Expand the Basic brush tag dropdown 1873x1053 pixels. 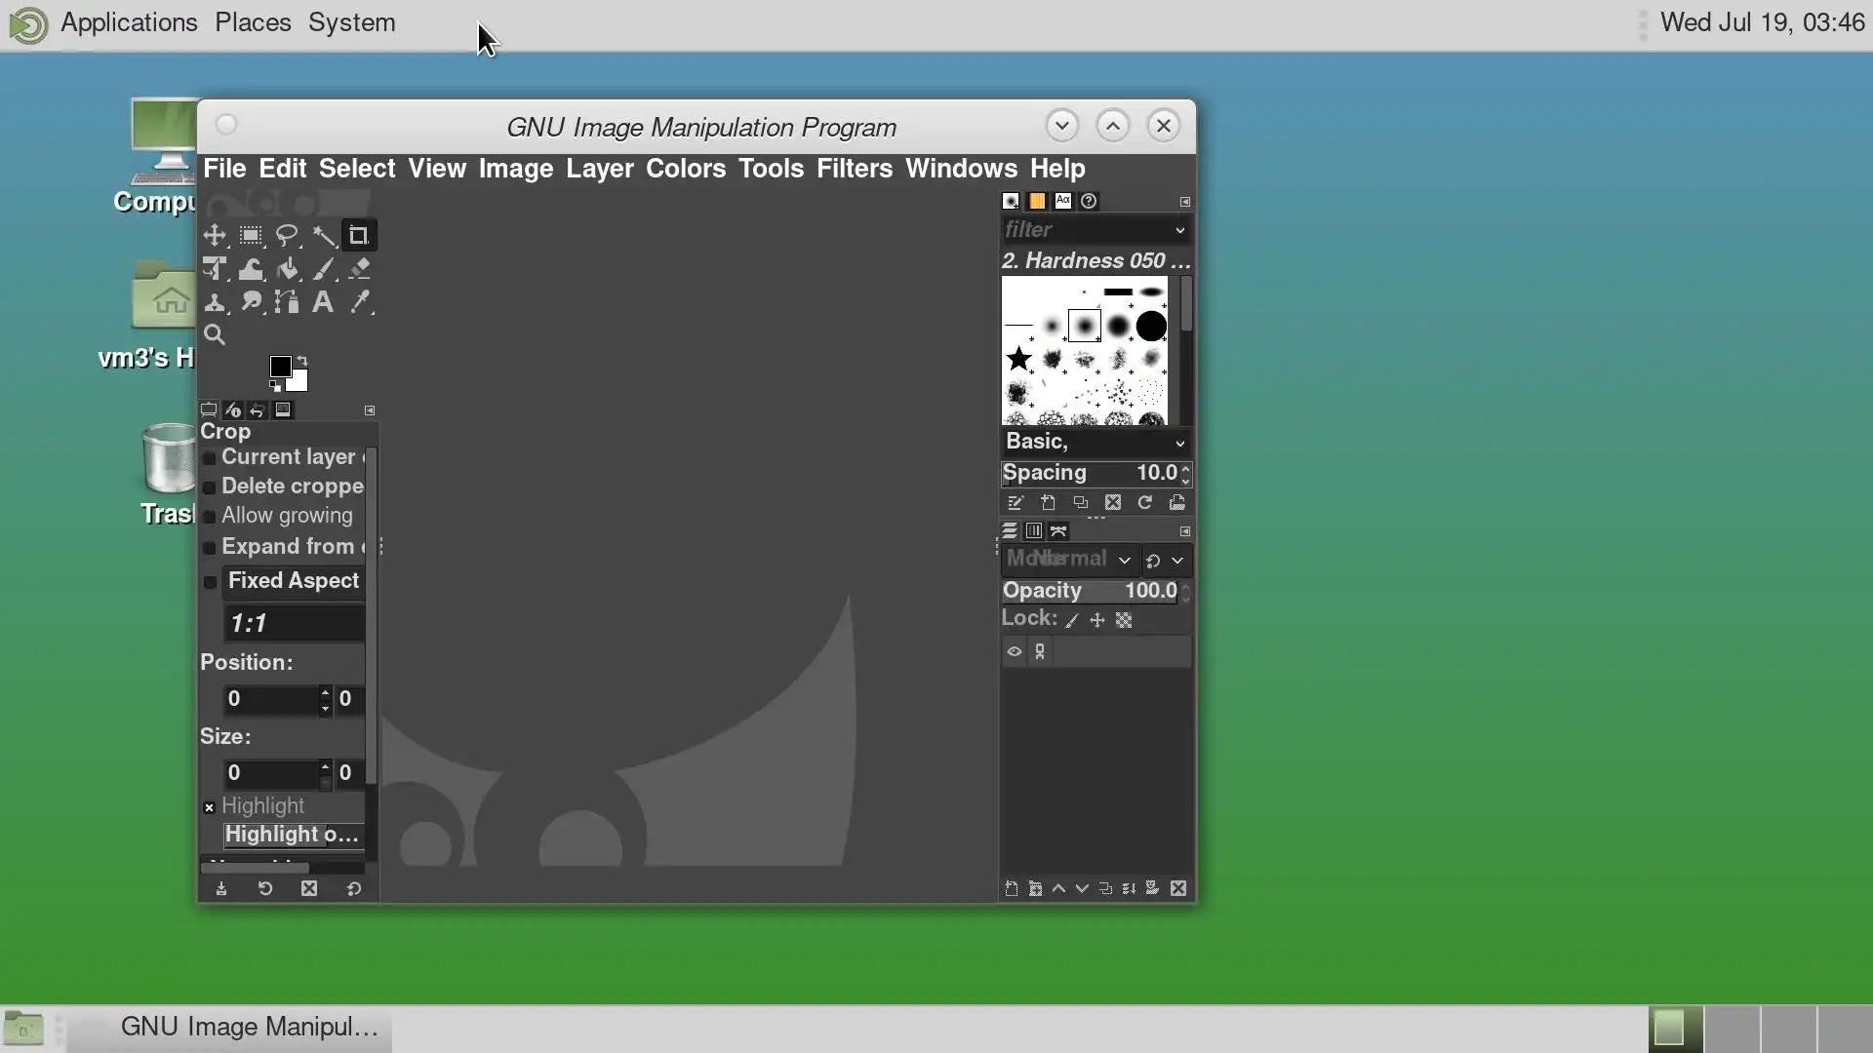coord(1179,443)
